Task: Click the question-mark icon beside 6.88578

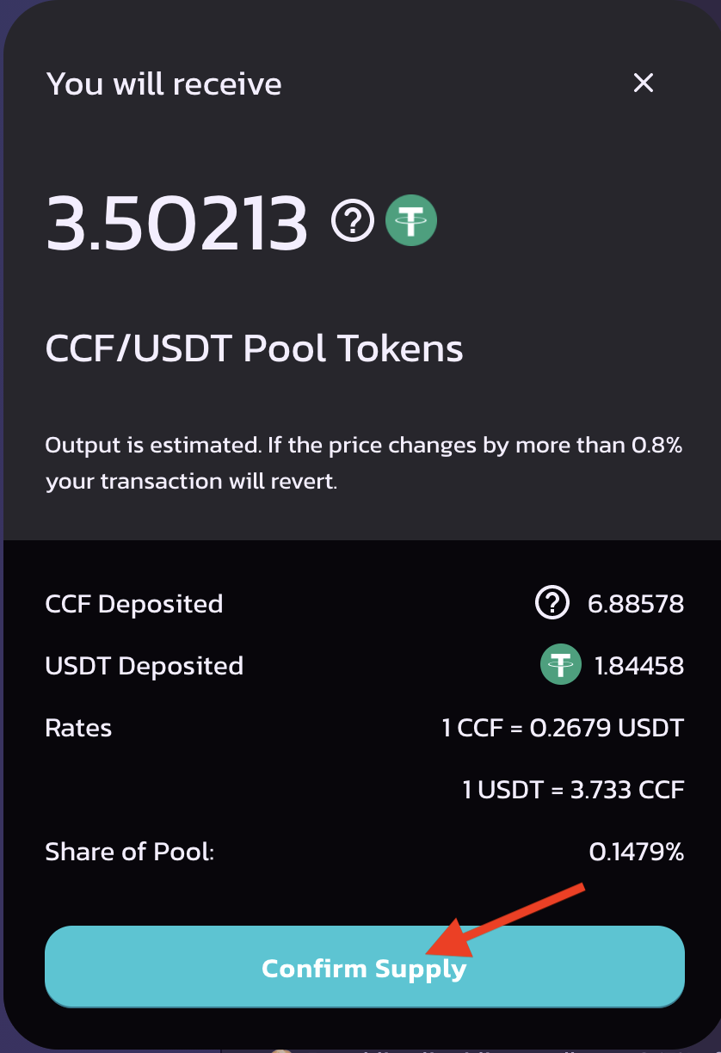Action: 552,604
